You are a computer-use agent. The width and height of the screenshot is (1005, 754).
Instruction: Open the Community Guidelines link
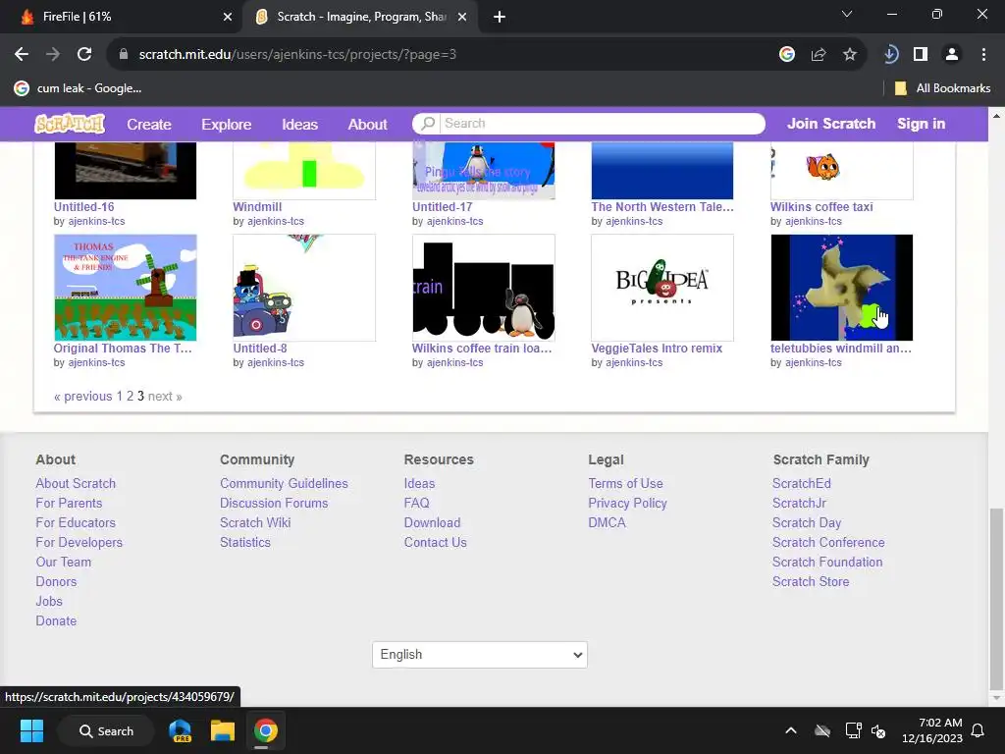(x=284, y=483)
